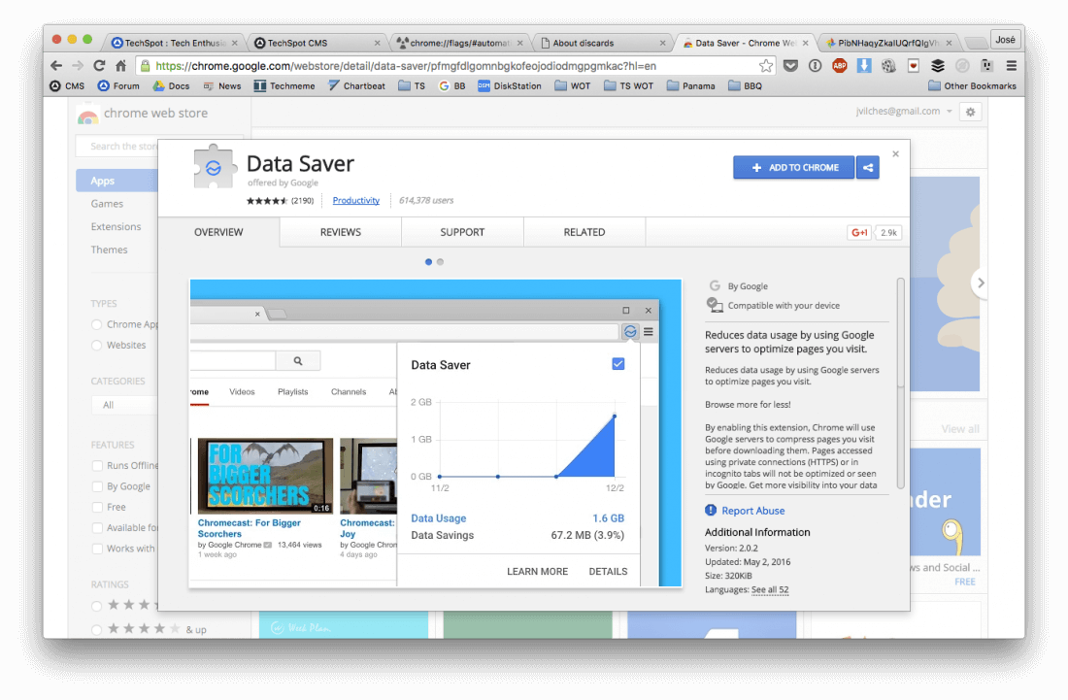
Task: Click the browser forward arrow
Action: click(79, 66)
